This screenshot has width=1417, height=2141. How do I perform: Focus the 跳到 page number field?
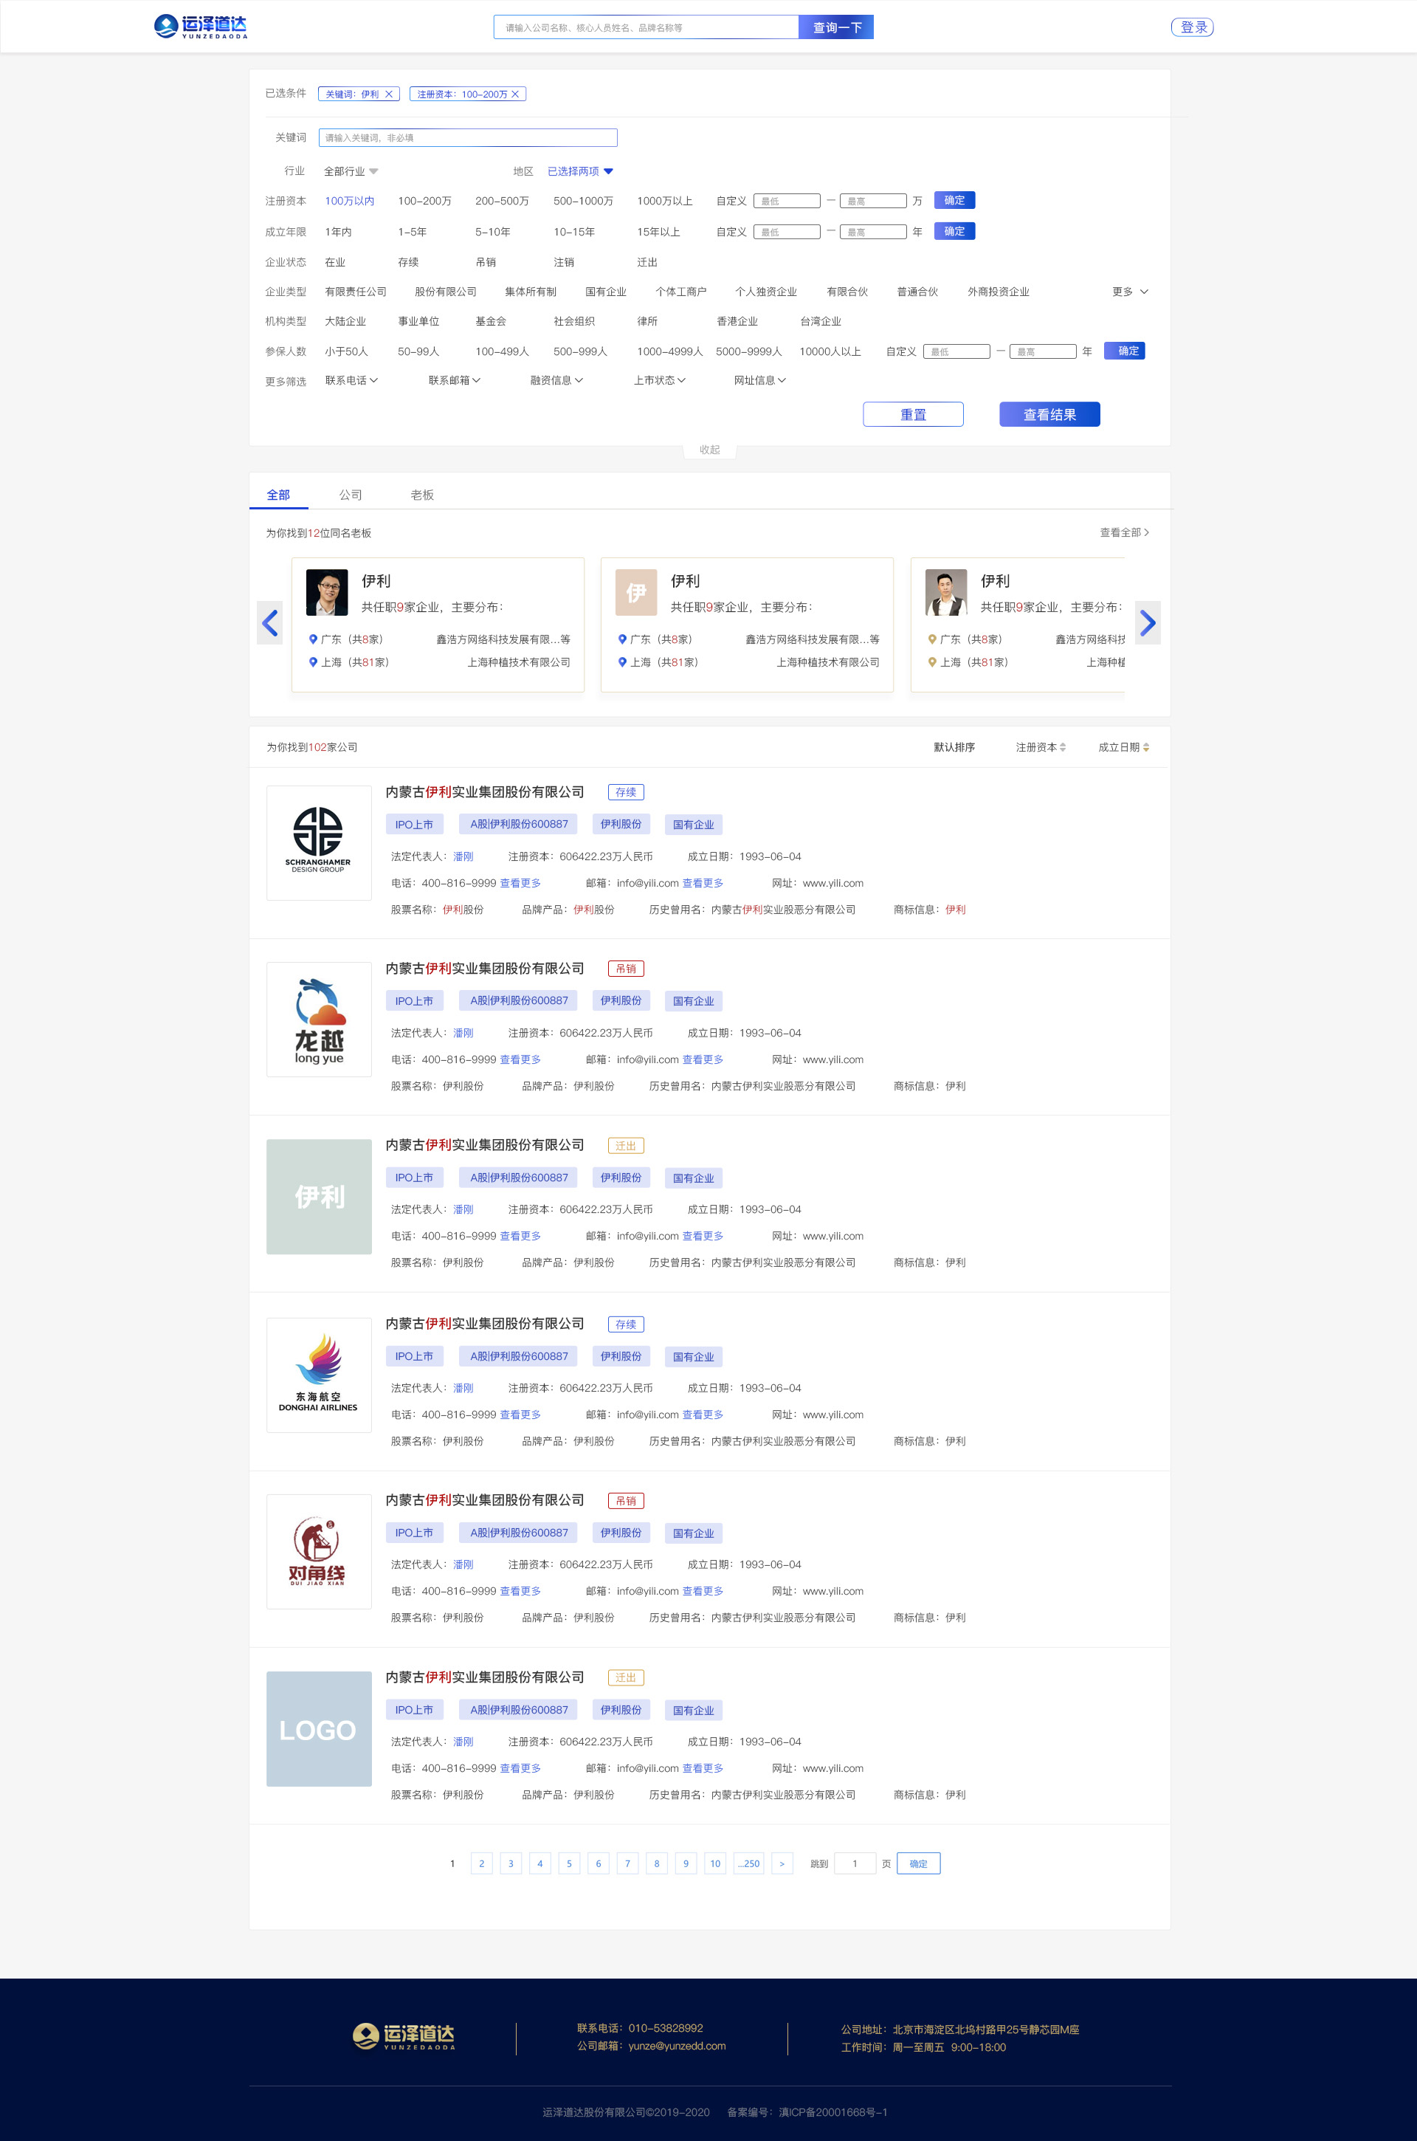point(855,1863)
